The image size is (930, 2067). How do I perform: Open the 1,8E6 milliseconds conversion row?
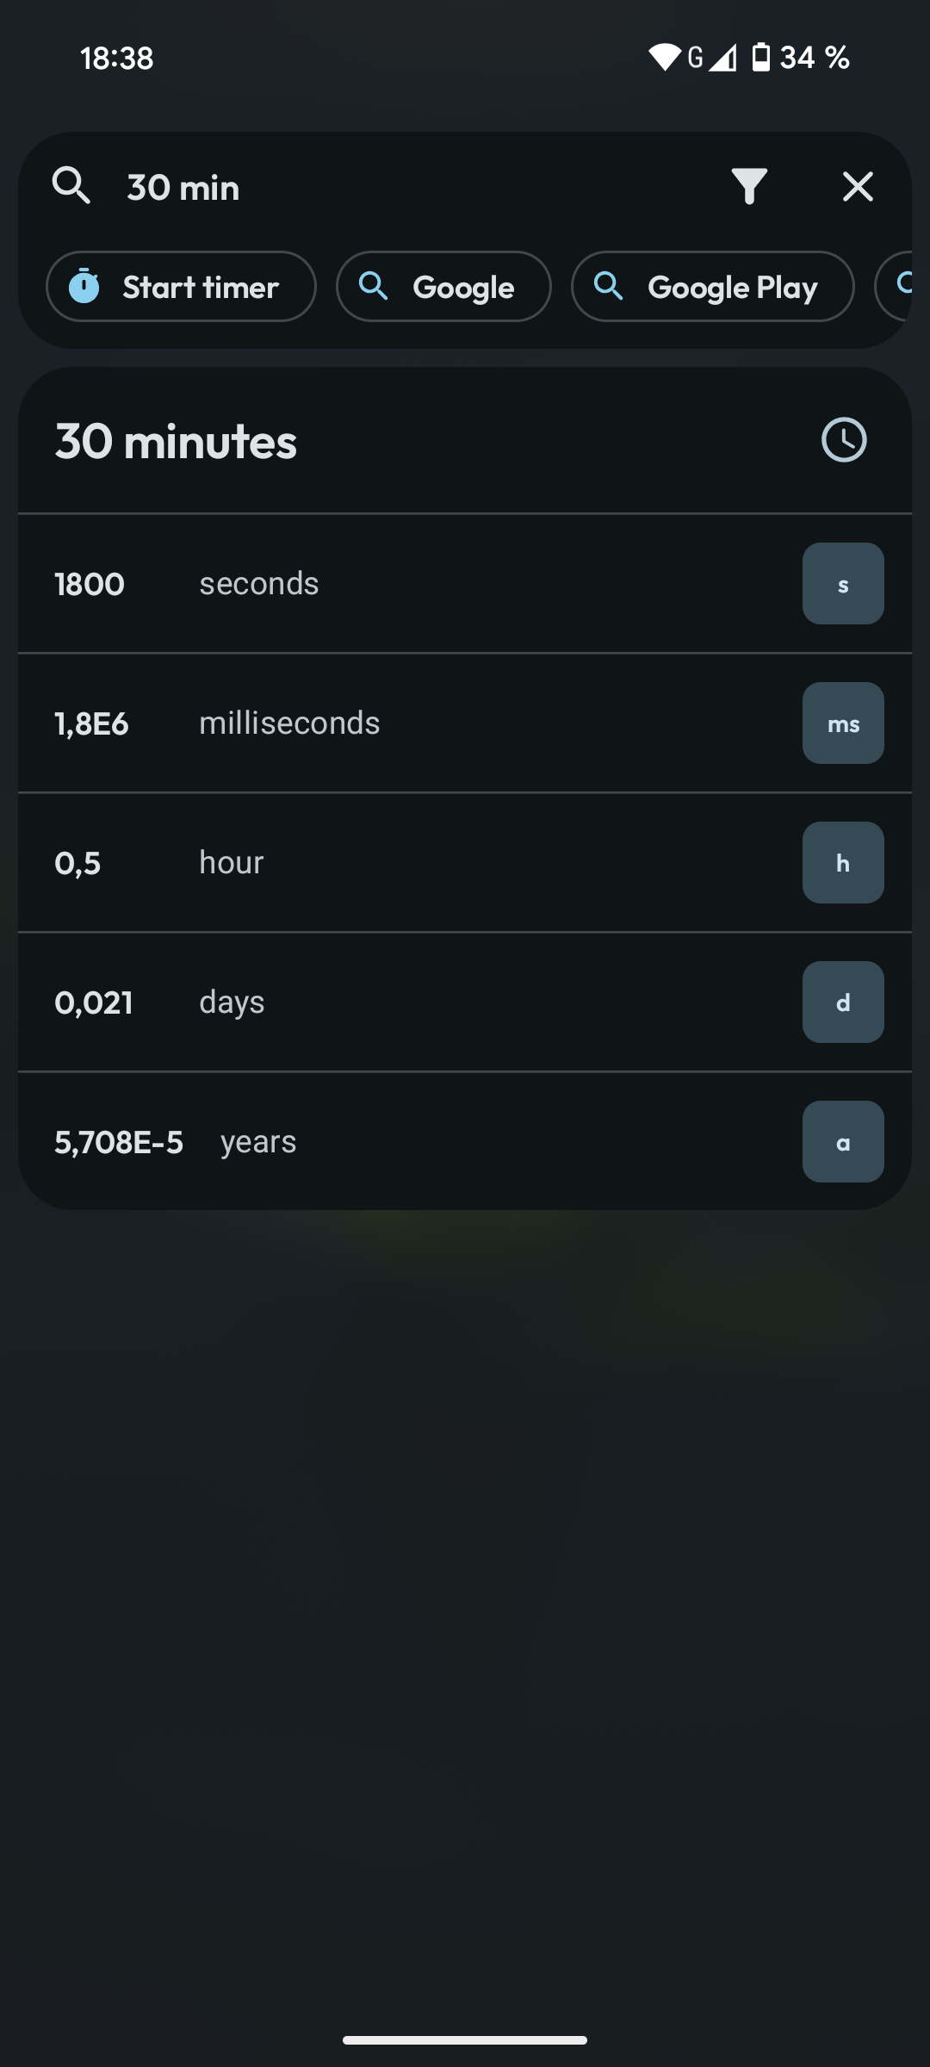(465, 723)
